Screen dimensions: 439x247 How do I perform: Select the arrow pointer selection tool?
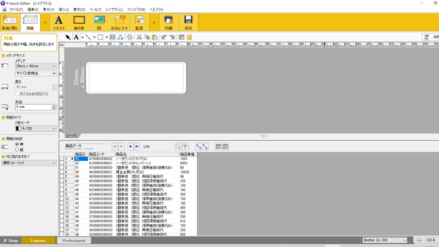(x=68, y=37)
